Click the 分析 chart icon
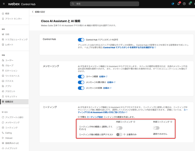The image size is (195, 151). pos(3,34)
